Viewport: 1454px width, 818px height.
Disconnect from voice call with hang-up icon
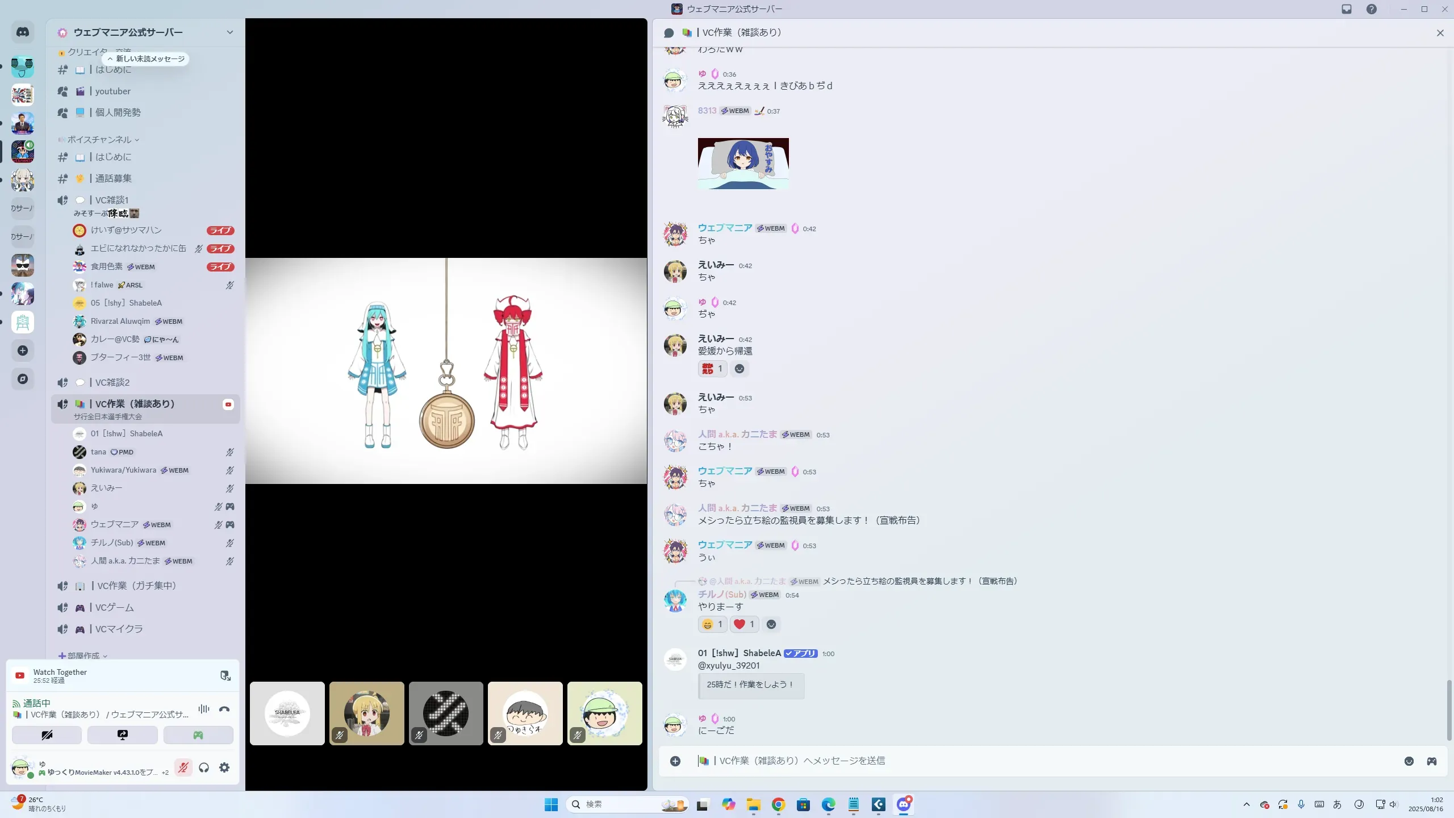click(x=224, y=709)
